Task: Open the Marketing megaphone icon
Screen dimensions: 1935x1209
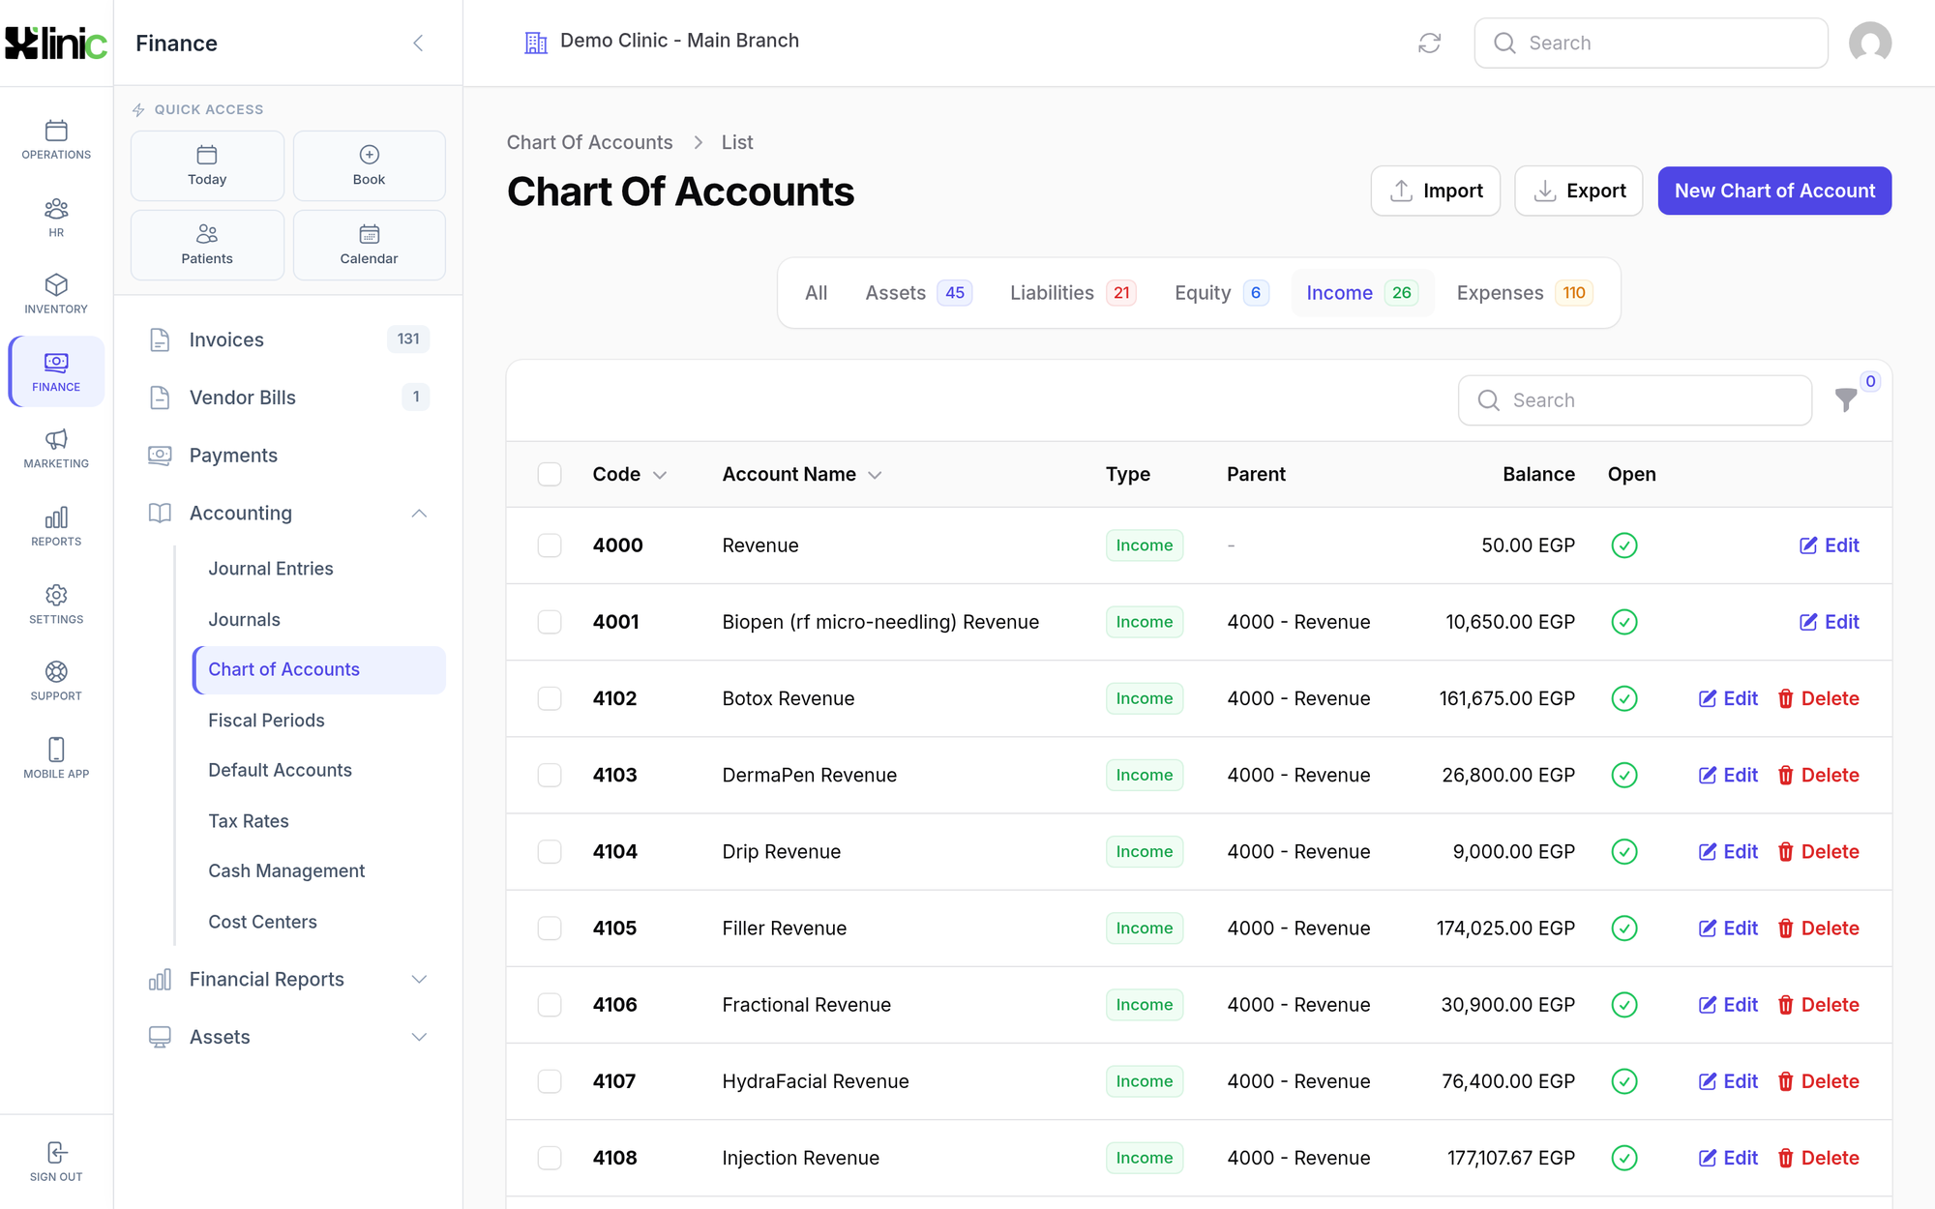Action: click(x=56, y=449)
